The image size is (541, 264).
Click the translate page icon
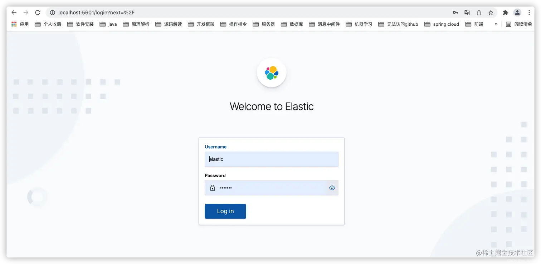point(467,13)
